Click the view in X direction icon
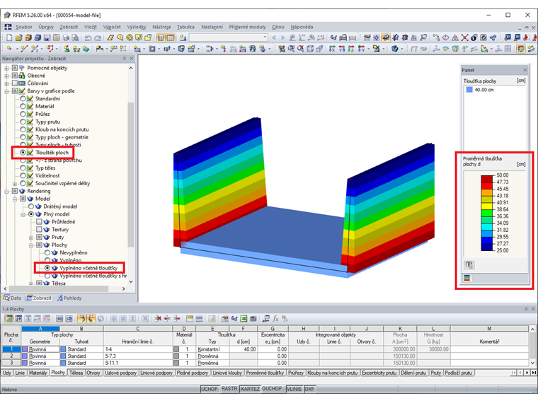Image resolution: width=538 pixels, height=403 pixels. (332, 49)
